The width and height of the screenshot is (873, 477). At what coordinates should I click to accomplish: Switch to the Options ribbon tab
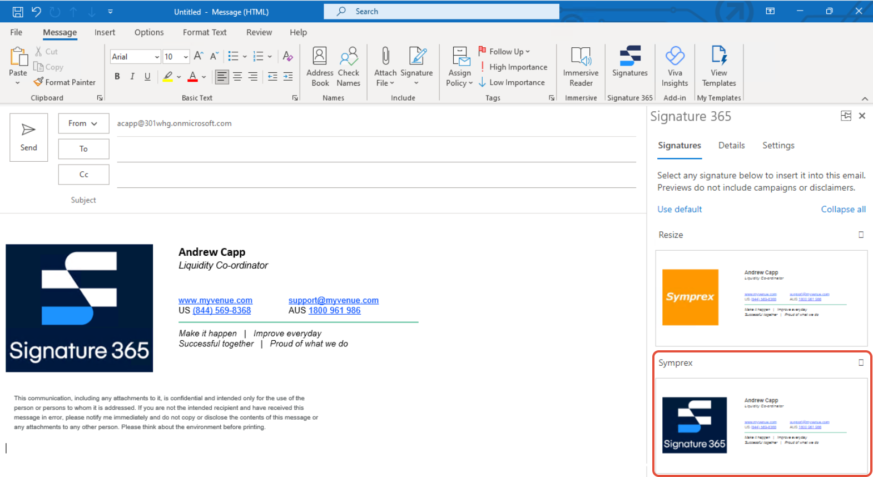coord(149,32)
